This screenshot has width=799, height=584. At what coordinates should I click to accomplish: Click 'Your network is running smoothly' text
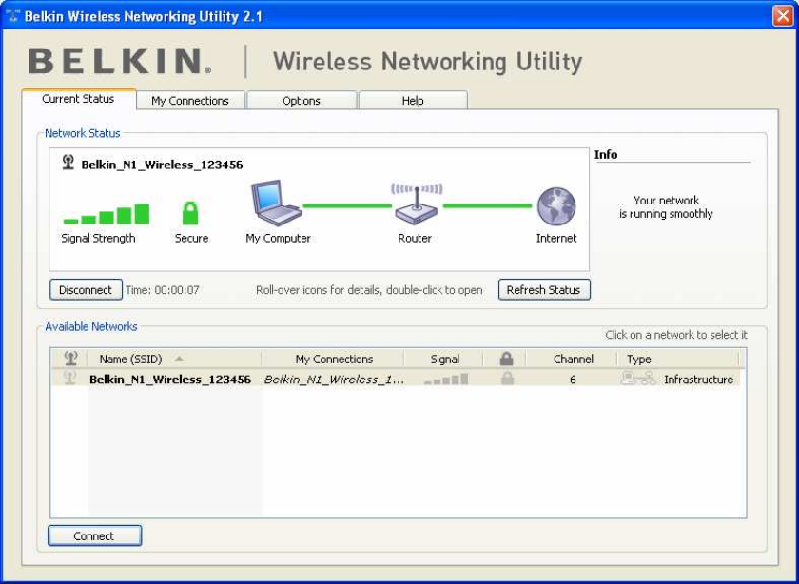666,207
